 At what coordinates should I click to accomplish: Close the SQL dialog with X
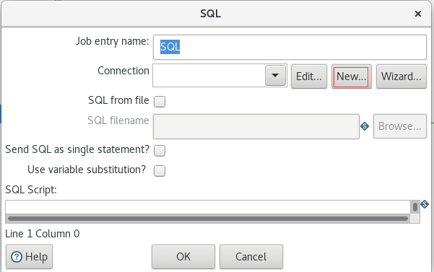(418, 14)
